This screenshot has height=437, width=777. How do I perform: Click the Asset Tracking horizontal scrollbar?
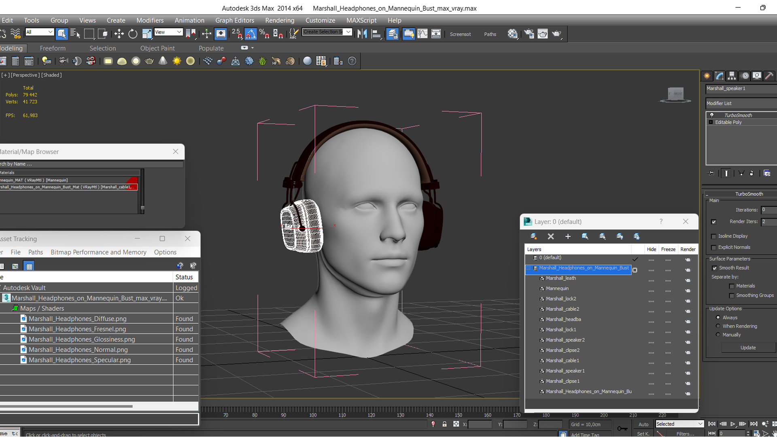point(66,406)
